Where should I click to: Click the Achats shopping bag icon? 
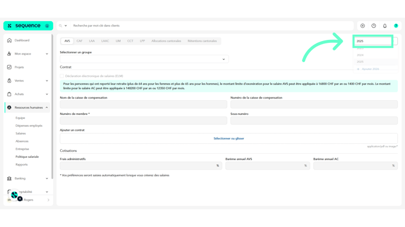(x=9, y=94)
